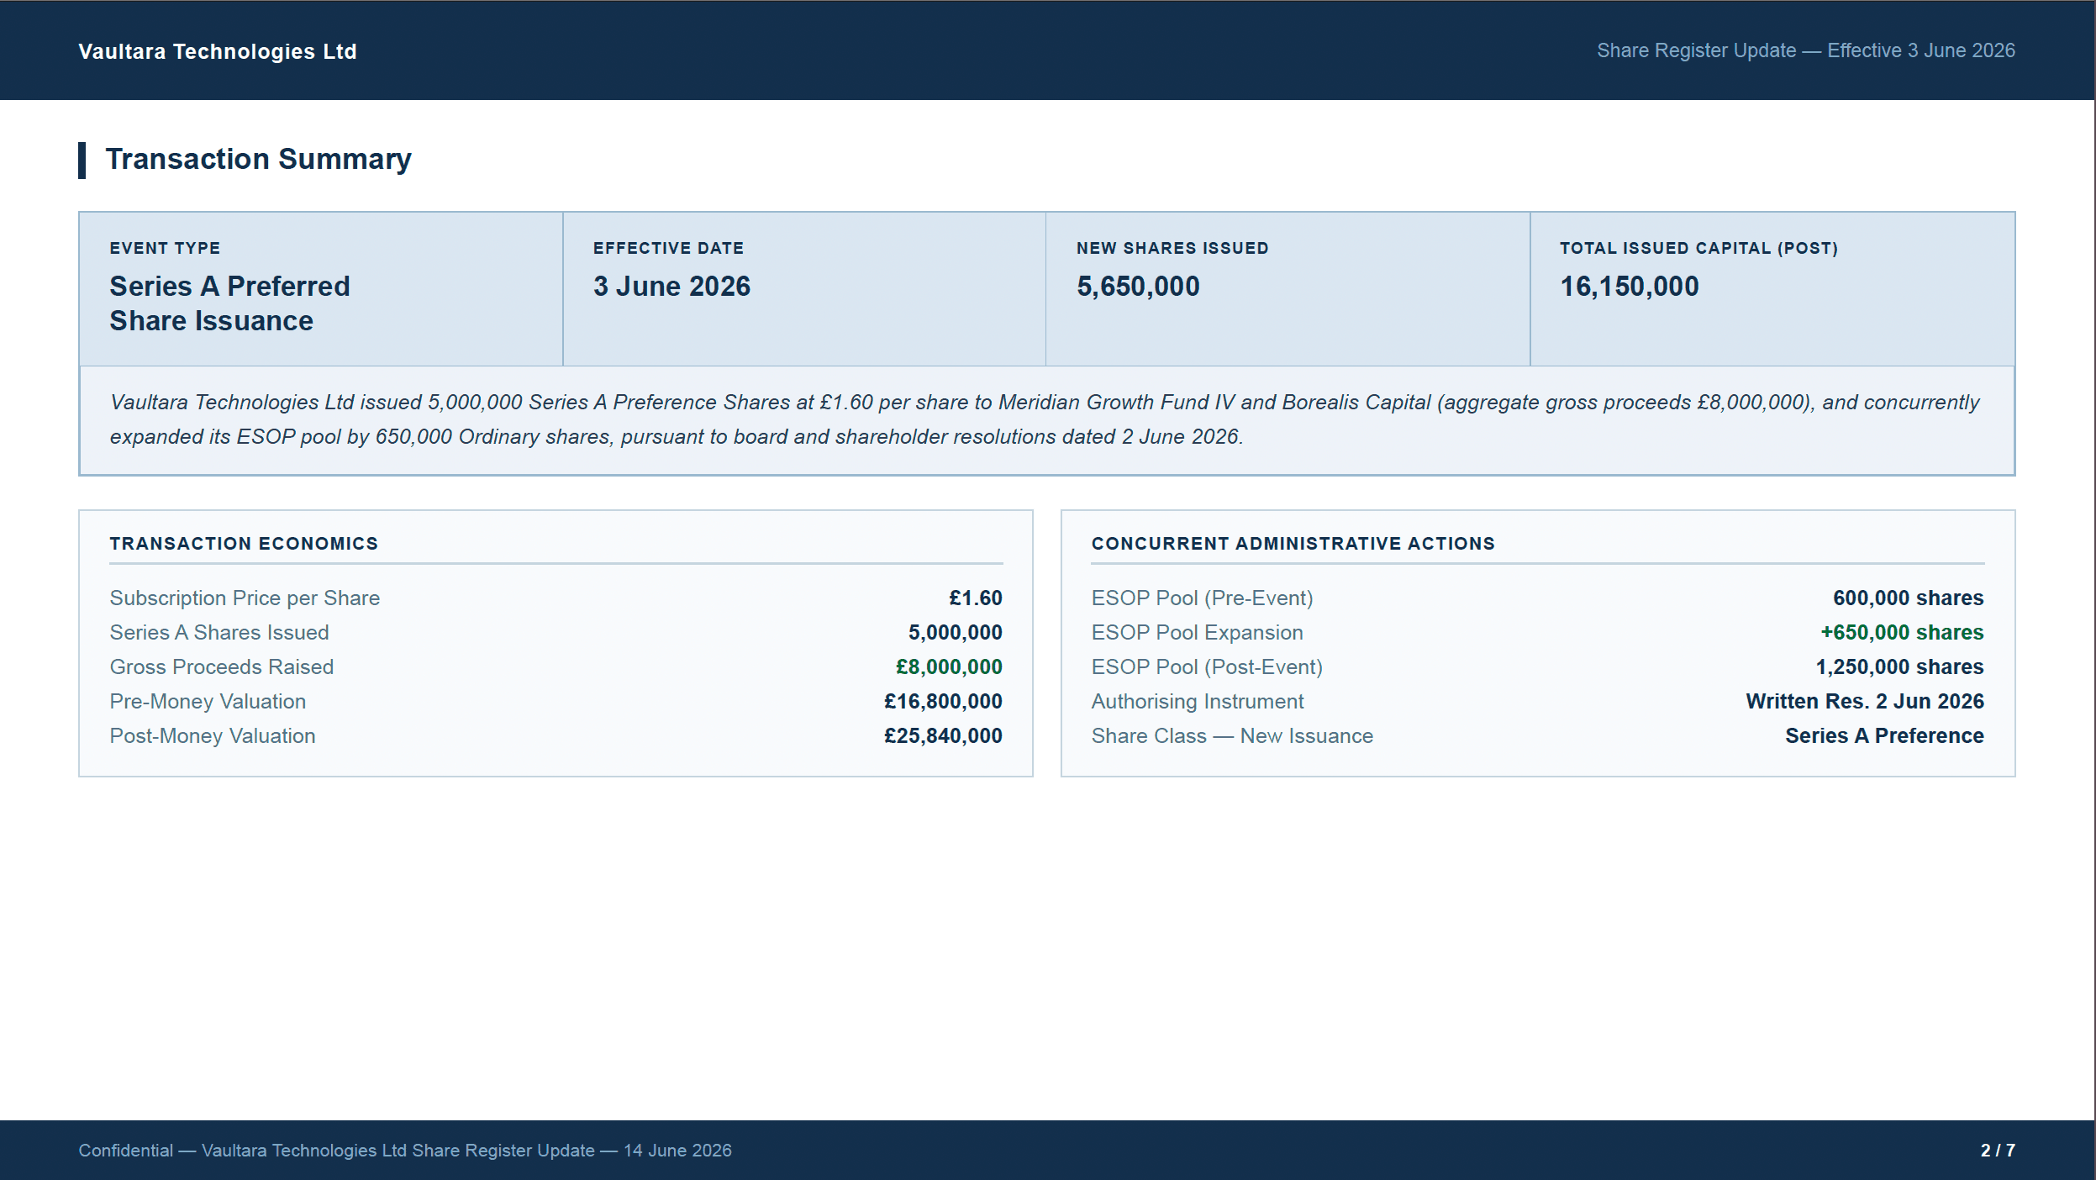Viewport: 2096px width, 1180px height.
Task: Click the Event Type summary card
Action: (x=321, y=288)
